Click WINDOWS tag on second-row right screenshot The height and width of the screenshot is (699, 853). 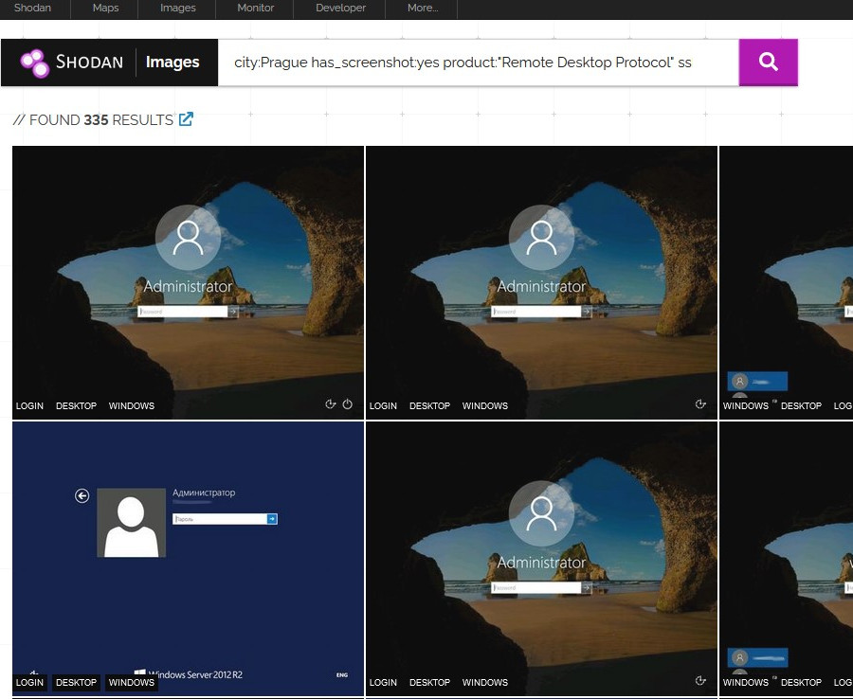[x=746, y=682]
